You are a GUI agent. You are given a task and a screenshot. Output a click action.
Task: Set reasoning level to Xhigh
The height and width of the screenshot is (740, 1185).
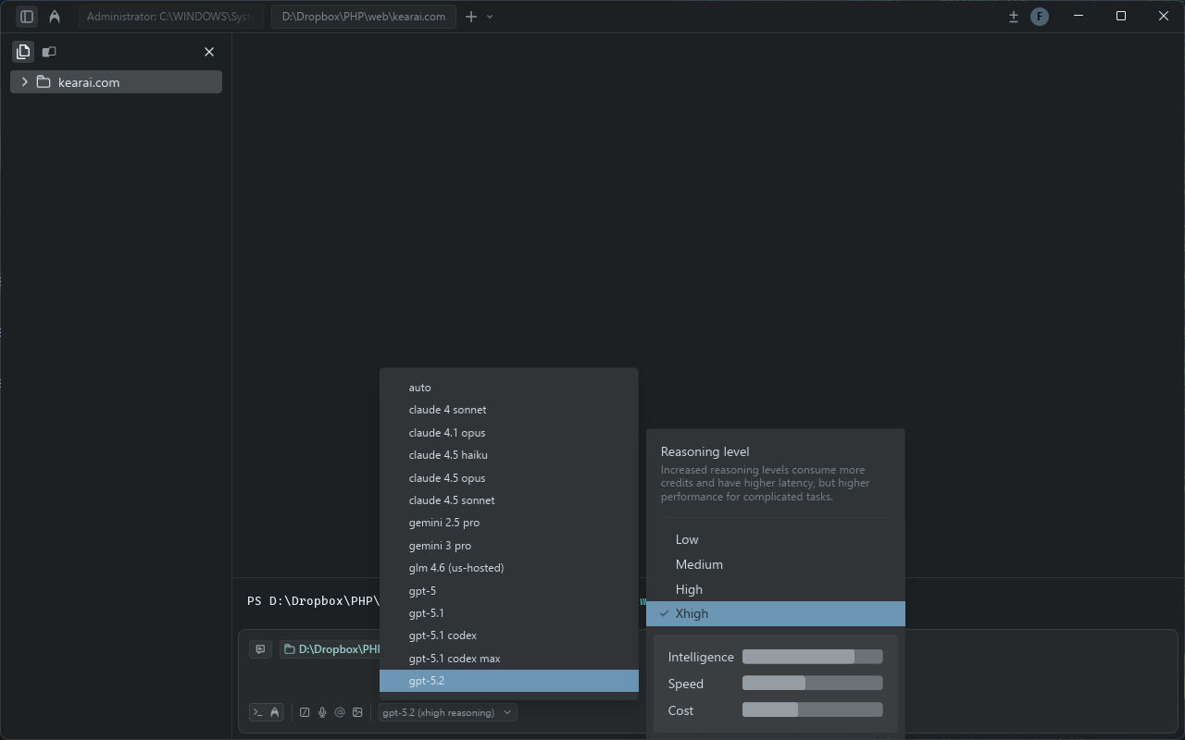pos(776,613)
